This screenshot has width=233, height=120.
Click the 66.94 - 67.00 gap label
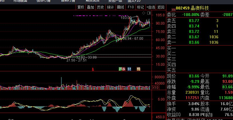point(133,39)
